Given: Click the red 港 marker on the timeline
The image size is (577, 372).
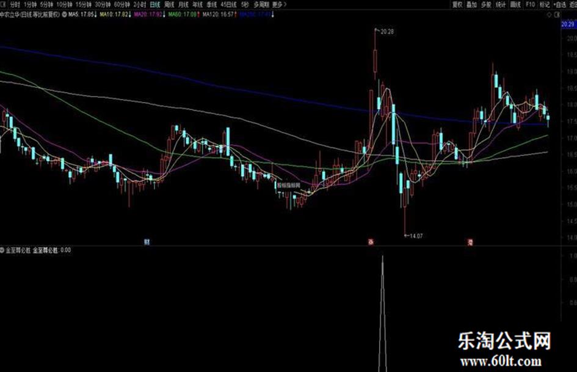Looking at the screenshot, I should pyautogui.click(x=470, y=242).
